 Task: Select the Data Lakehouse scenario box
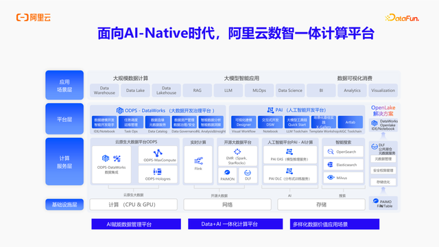point(166,91)
